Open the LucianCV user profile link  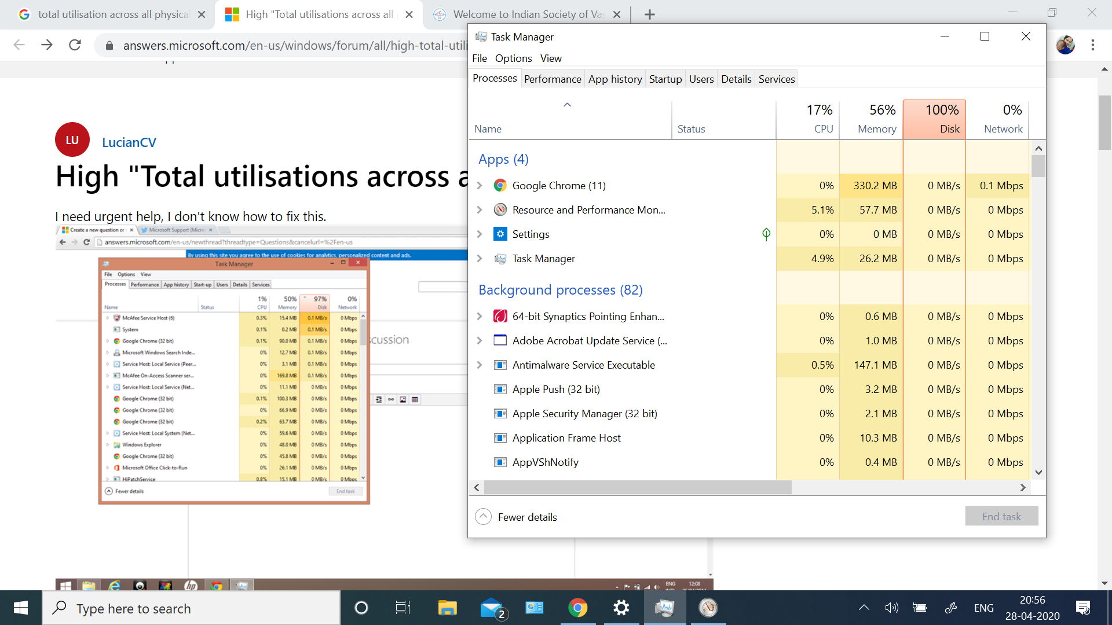(129, 142)
